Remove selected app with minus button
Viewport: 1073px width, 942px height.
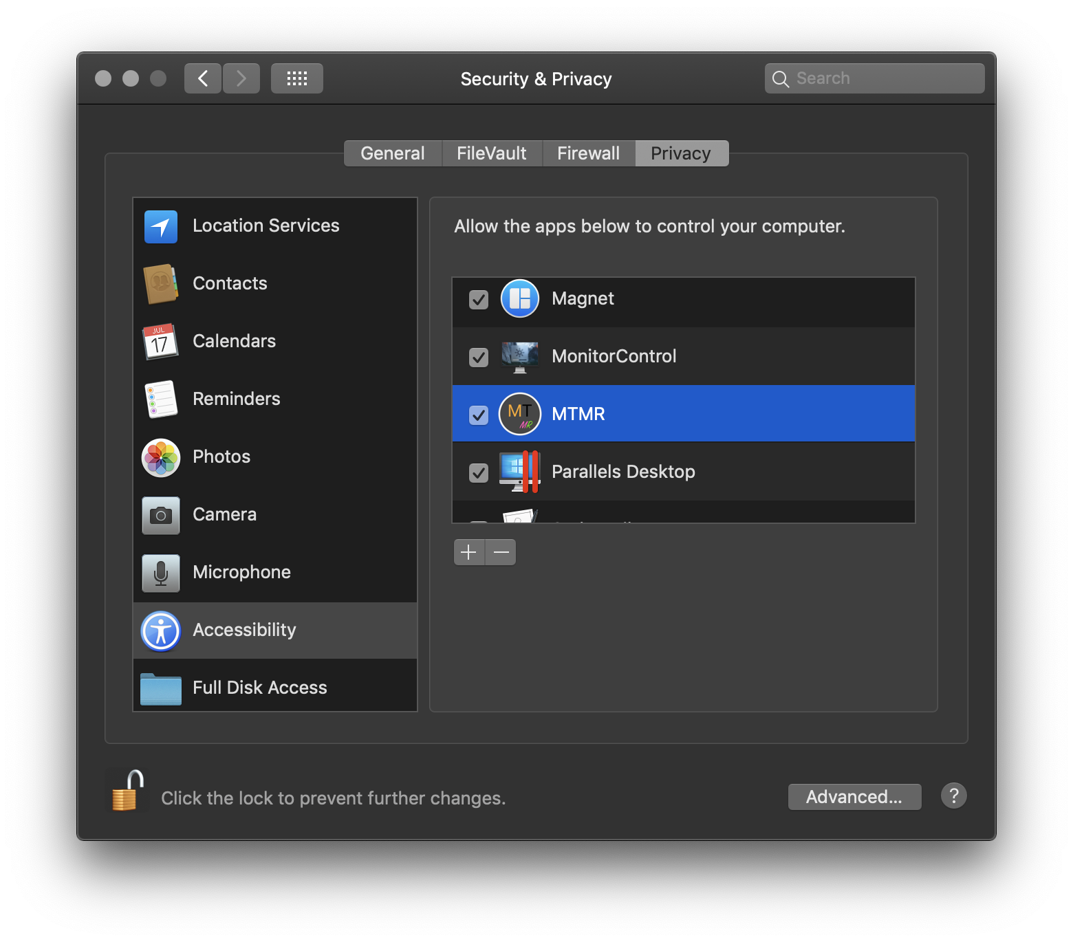(x=500, y=552)
